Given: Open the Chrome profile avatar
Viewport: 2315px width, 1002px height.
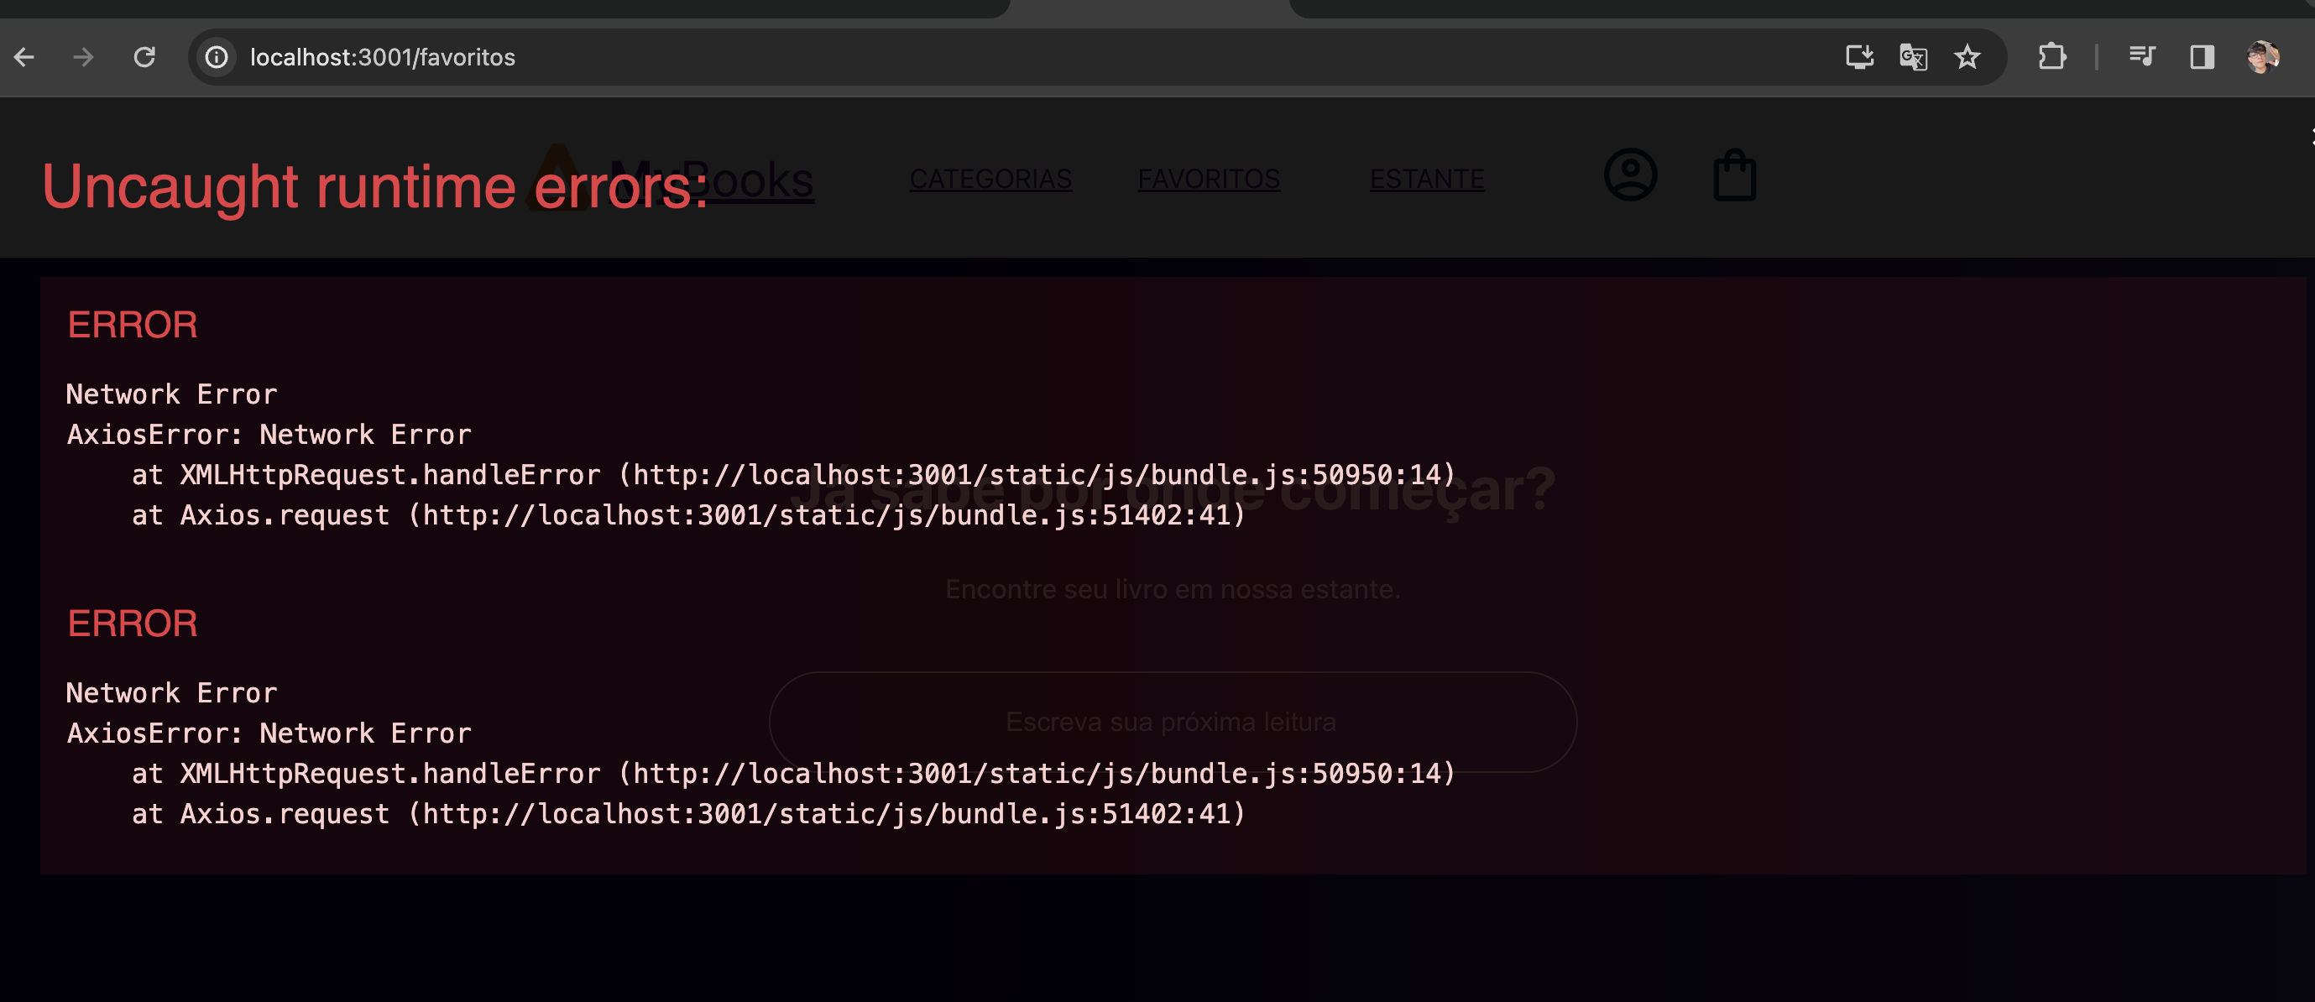Looking at the screenshot, I should [x=2263, y=58].
